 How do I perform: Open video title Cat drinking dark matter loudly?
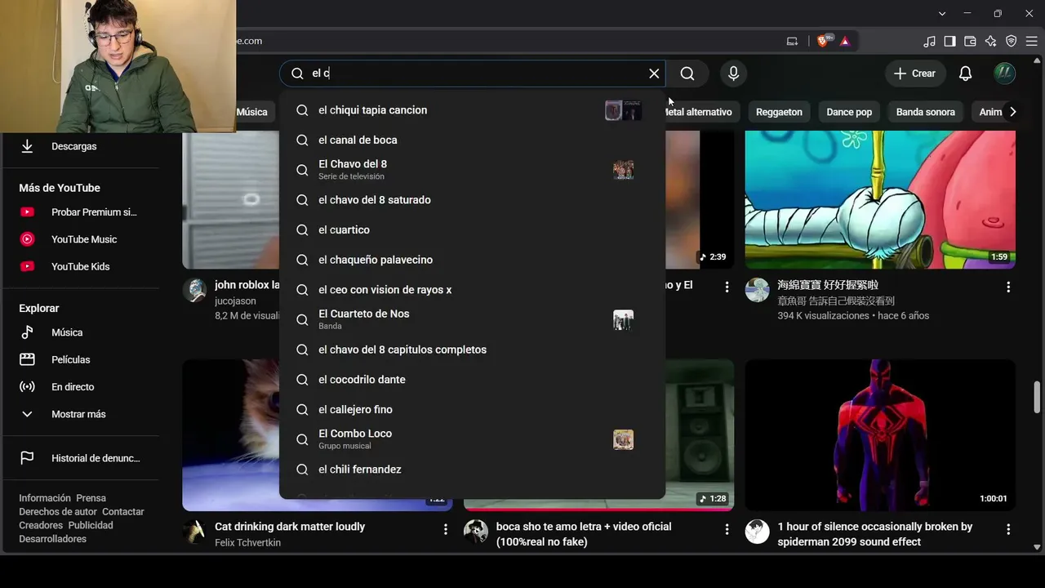pos(290,527)
